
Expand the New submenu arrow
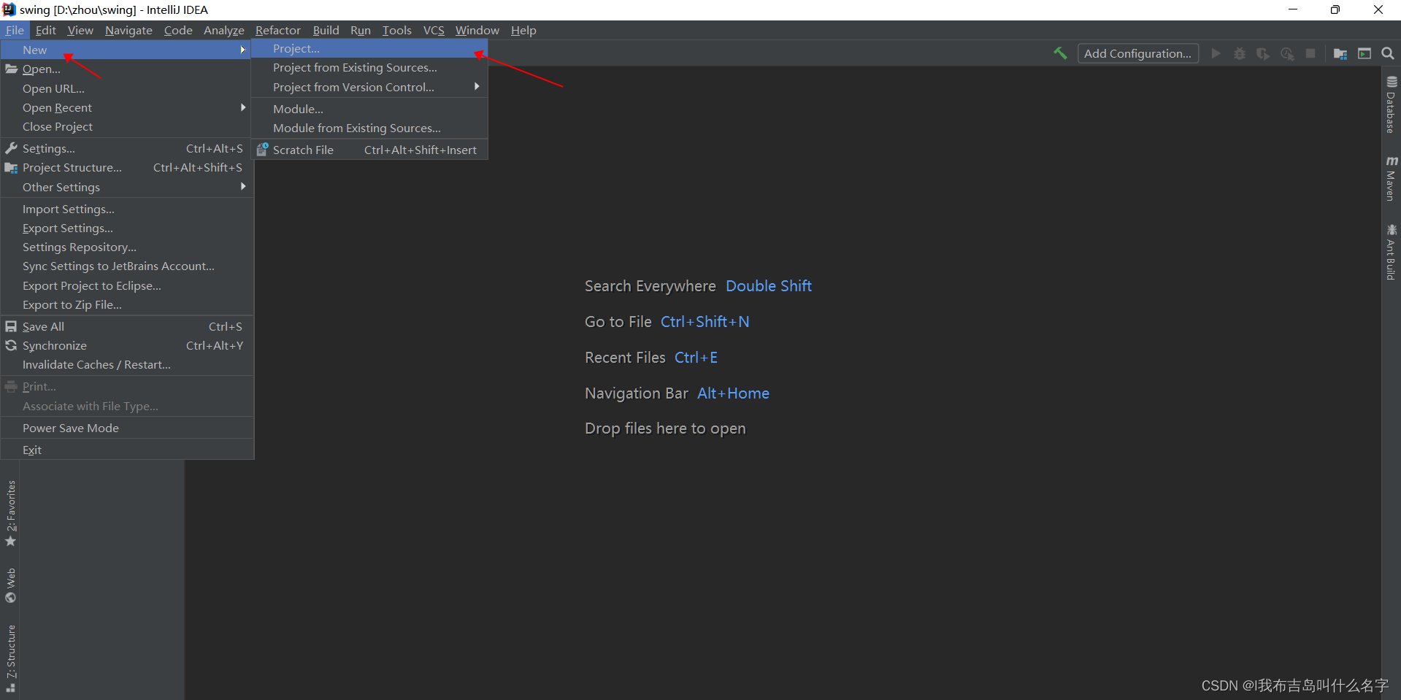242,50
